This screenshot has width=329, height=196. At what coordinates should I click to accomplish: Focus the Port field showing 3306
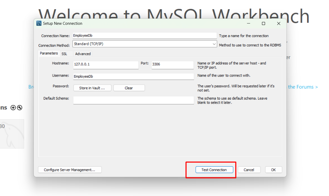tap(172, 65)
